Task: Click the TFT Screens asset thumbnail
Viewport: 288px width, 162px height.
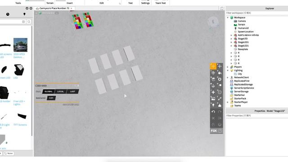Action: coord(22,116)
